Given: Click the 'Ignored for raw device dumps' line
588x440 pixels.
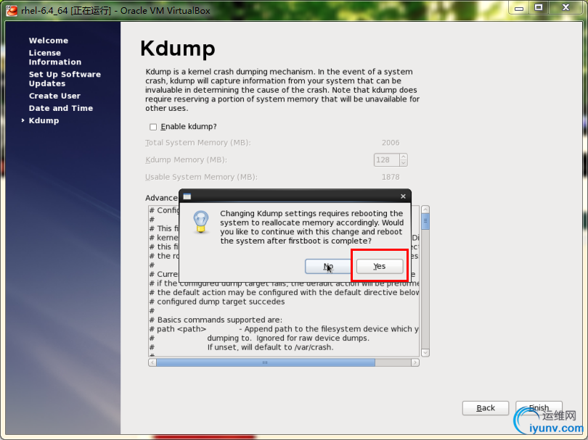Looking at the screenshot, I should point(259,338).
